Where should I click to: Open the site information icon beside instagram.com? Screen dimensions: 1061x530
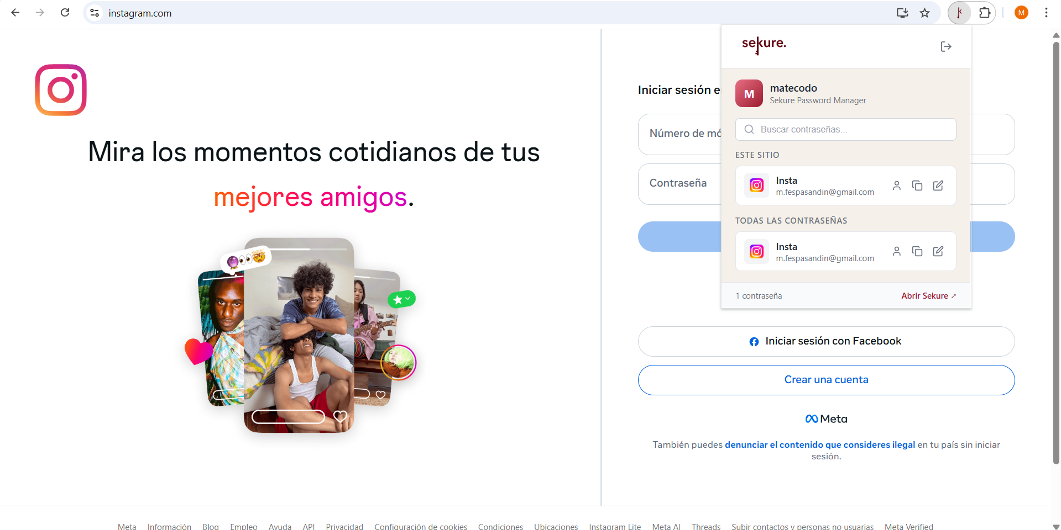tap(95, 13)
